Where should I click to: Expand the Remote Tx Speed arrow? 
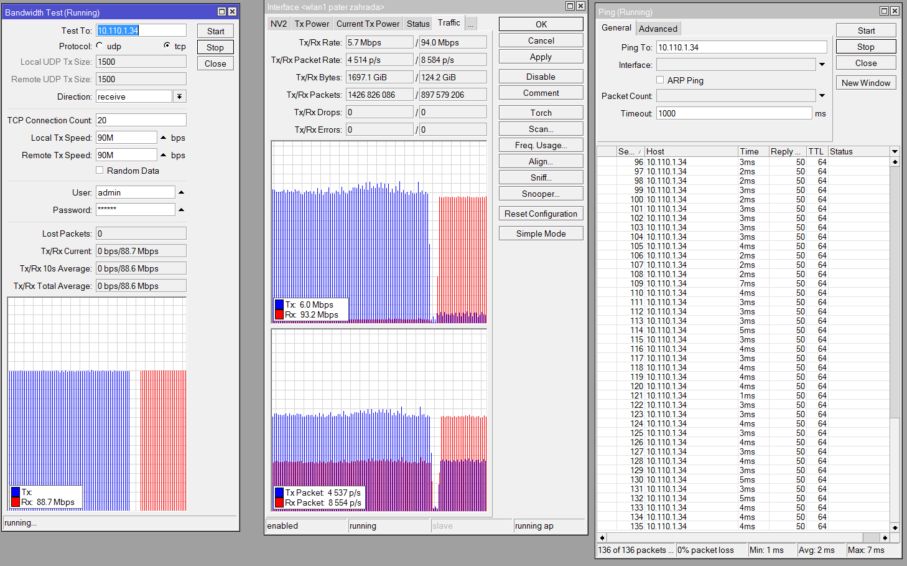tap(164, 155)
